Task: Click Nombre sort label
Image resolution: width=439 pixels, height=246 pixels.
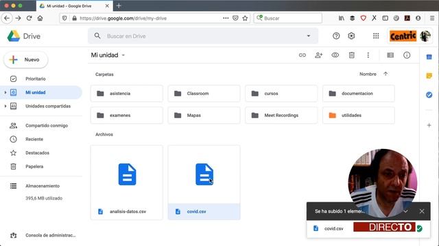Action: [x=368, y=74]
